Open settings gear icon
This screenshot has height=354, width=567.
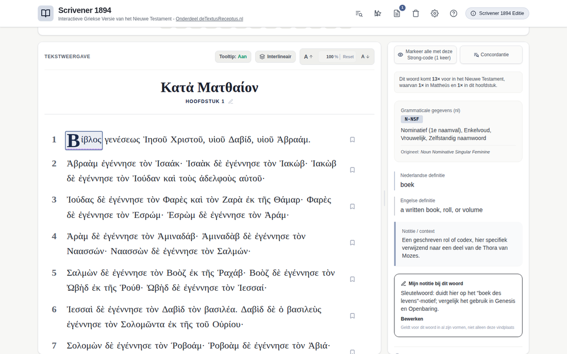tap(435, 13)
